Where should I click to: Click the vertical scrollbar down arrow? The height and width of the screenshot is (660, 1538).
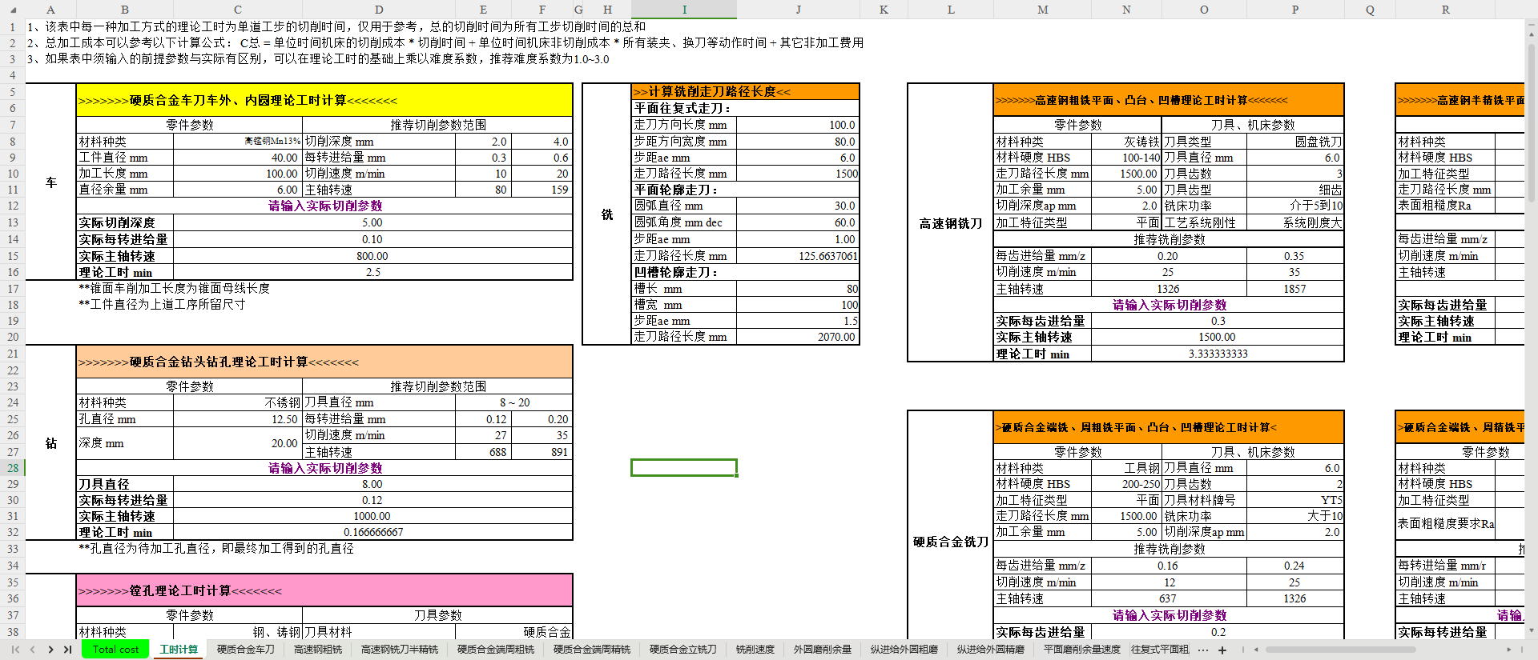click(1532, 631)
